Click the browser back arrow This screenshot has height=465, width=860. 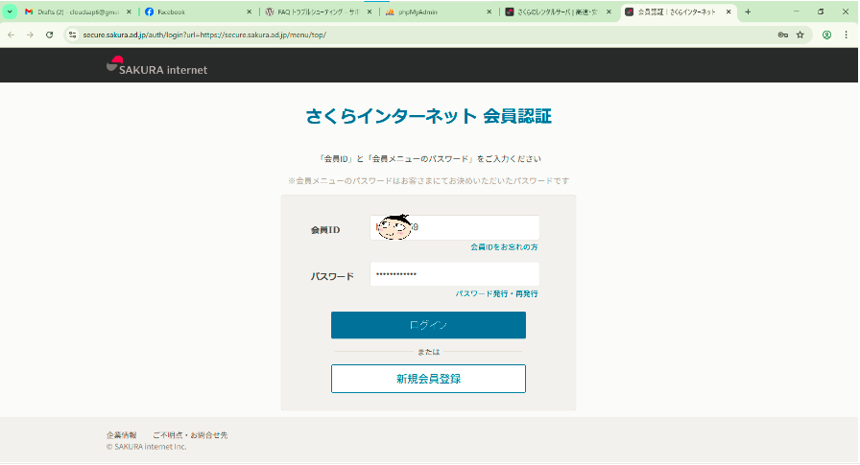(12, 35)
